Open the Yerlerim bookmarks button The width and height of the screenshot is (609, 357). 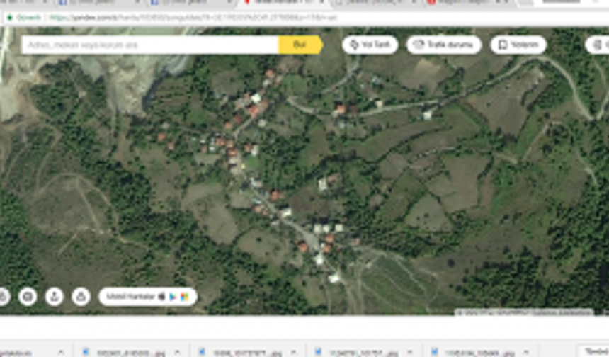coord(518,45)
